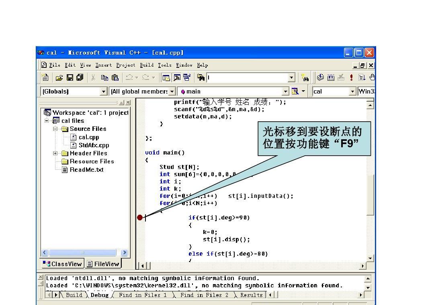The width and height of the screenshot is (434, 305).
Task: Toggle the Workspace window icon
Action: (166, 78)
